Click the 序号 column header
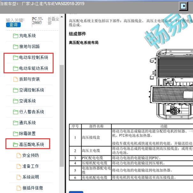The image size is (193, 193). pos(75,126)
